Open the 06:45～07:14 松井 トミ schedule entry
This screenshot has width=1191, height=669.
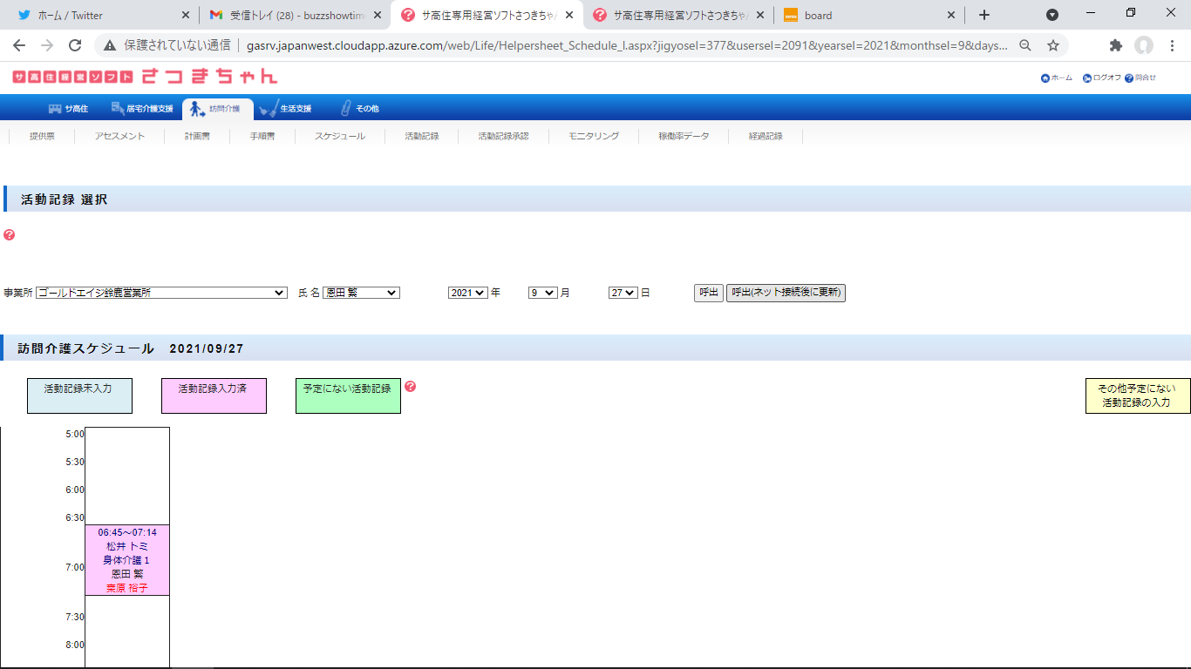pos(127,560)
